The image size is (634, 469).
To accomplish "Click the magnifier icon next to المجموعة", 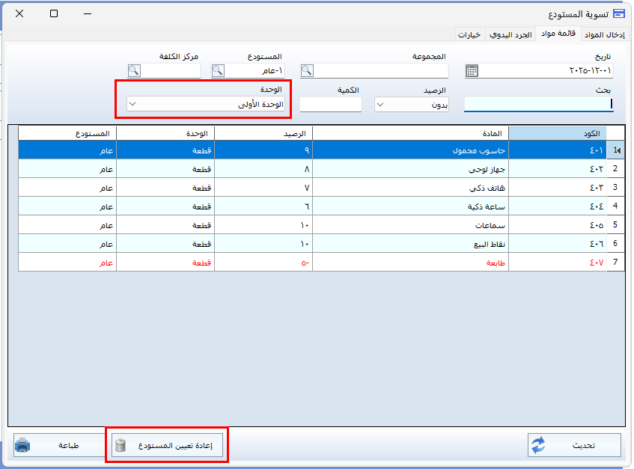I will [307, 71].
